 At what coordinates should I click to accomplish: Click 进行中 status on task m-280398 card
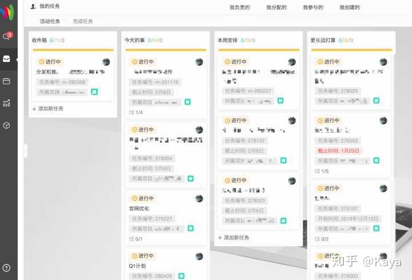tap(50, 62)
